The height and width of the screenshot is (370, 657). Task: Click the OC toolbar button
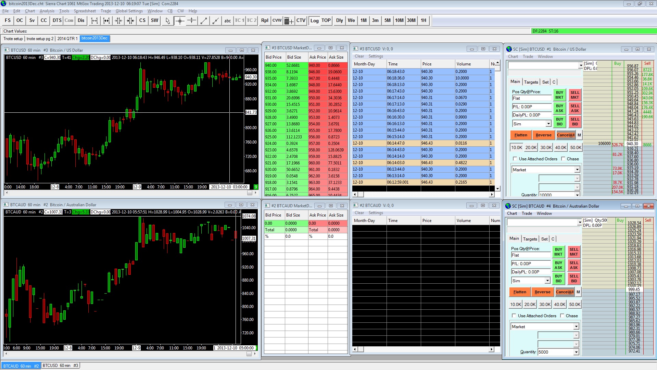pyautogui.click(x=20, y=21)
